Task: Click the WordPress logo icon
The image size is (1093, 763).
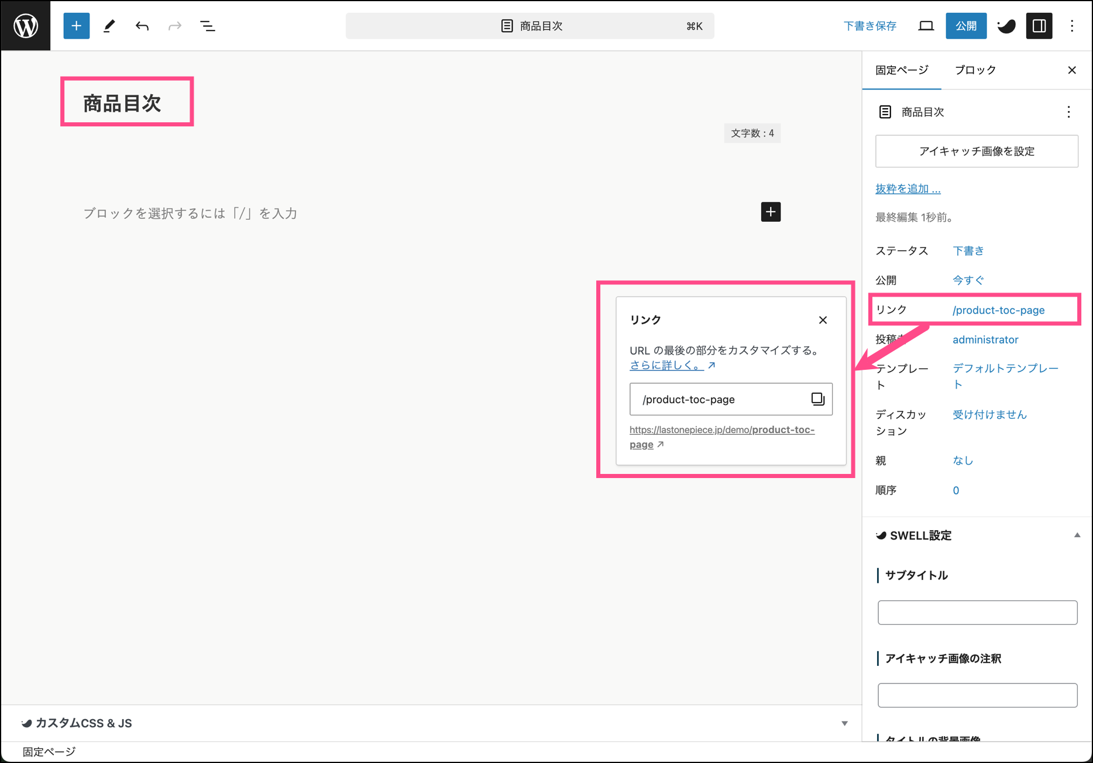Action: tap(26, 26)
